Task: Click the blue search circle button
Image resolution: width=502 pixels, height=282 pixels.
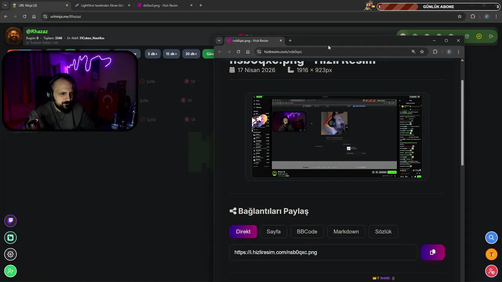Action: (x=491, y=237)
